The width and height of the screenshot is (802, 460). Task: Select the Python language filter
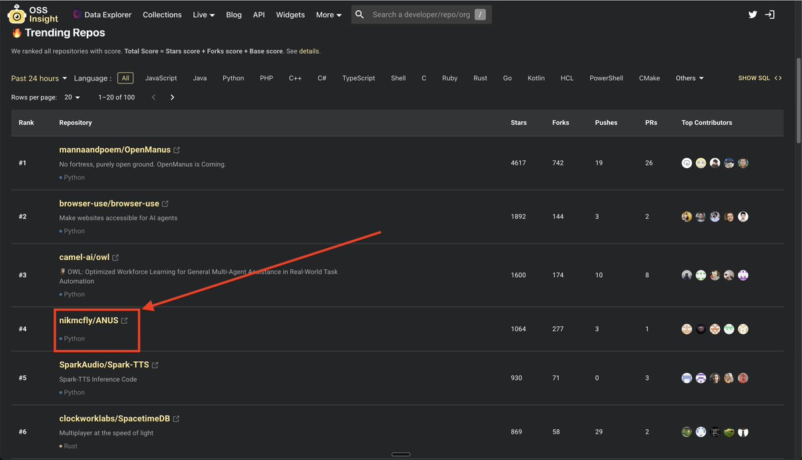click(233, 78)
